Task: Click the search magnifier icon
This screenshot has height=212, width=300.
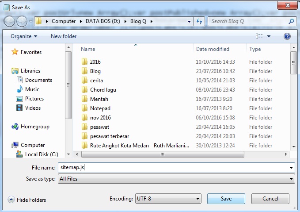Action: (x=291, y=21)
